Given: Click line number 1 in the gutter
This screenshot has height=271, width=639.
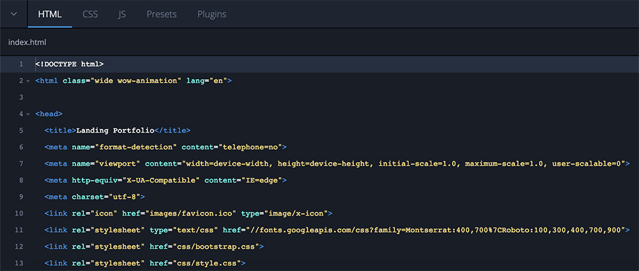Looking at the screenshot, I should [21, 64].
